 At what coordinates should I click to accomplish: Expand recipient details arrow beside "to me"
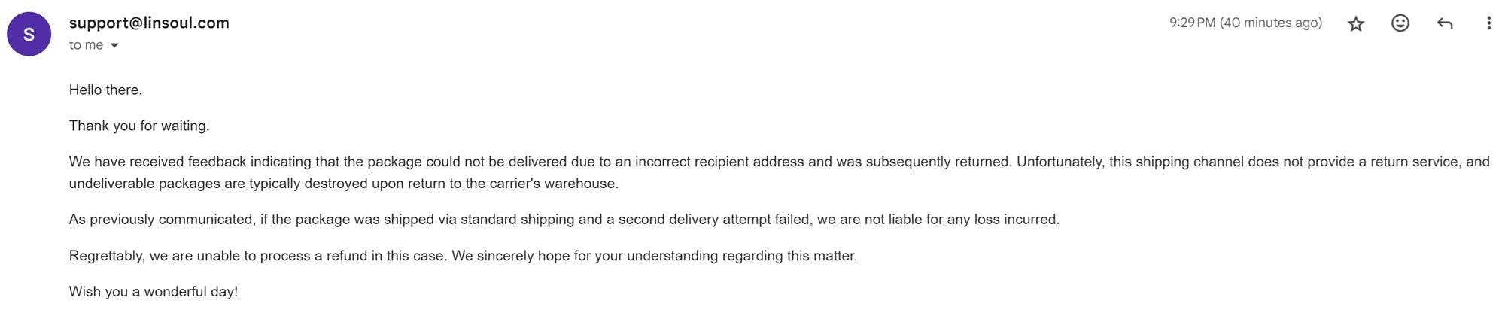click(114, 46)
